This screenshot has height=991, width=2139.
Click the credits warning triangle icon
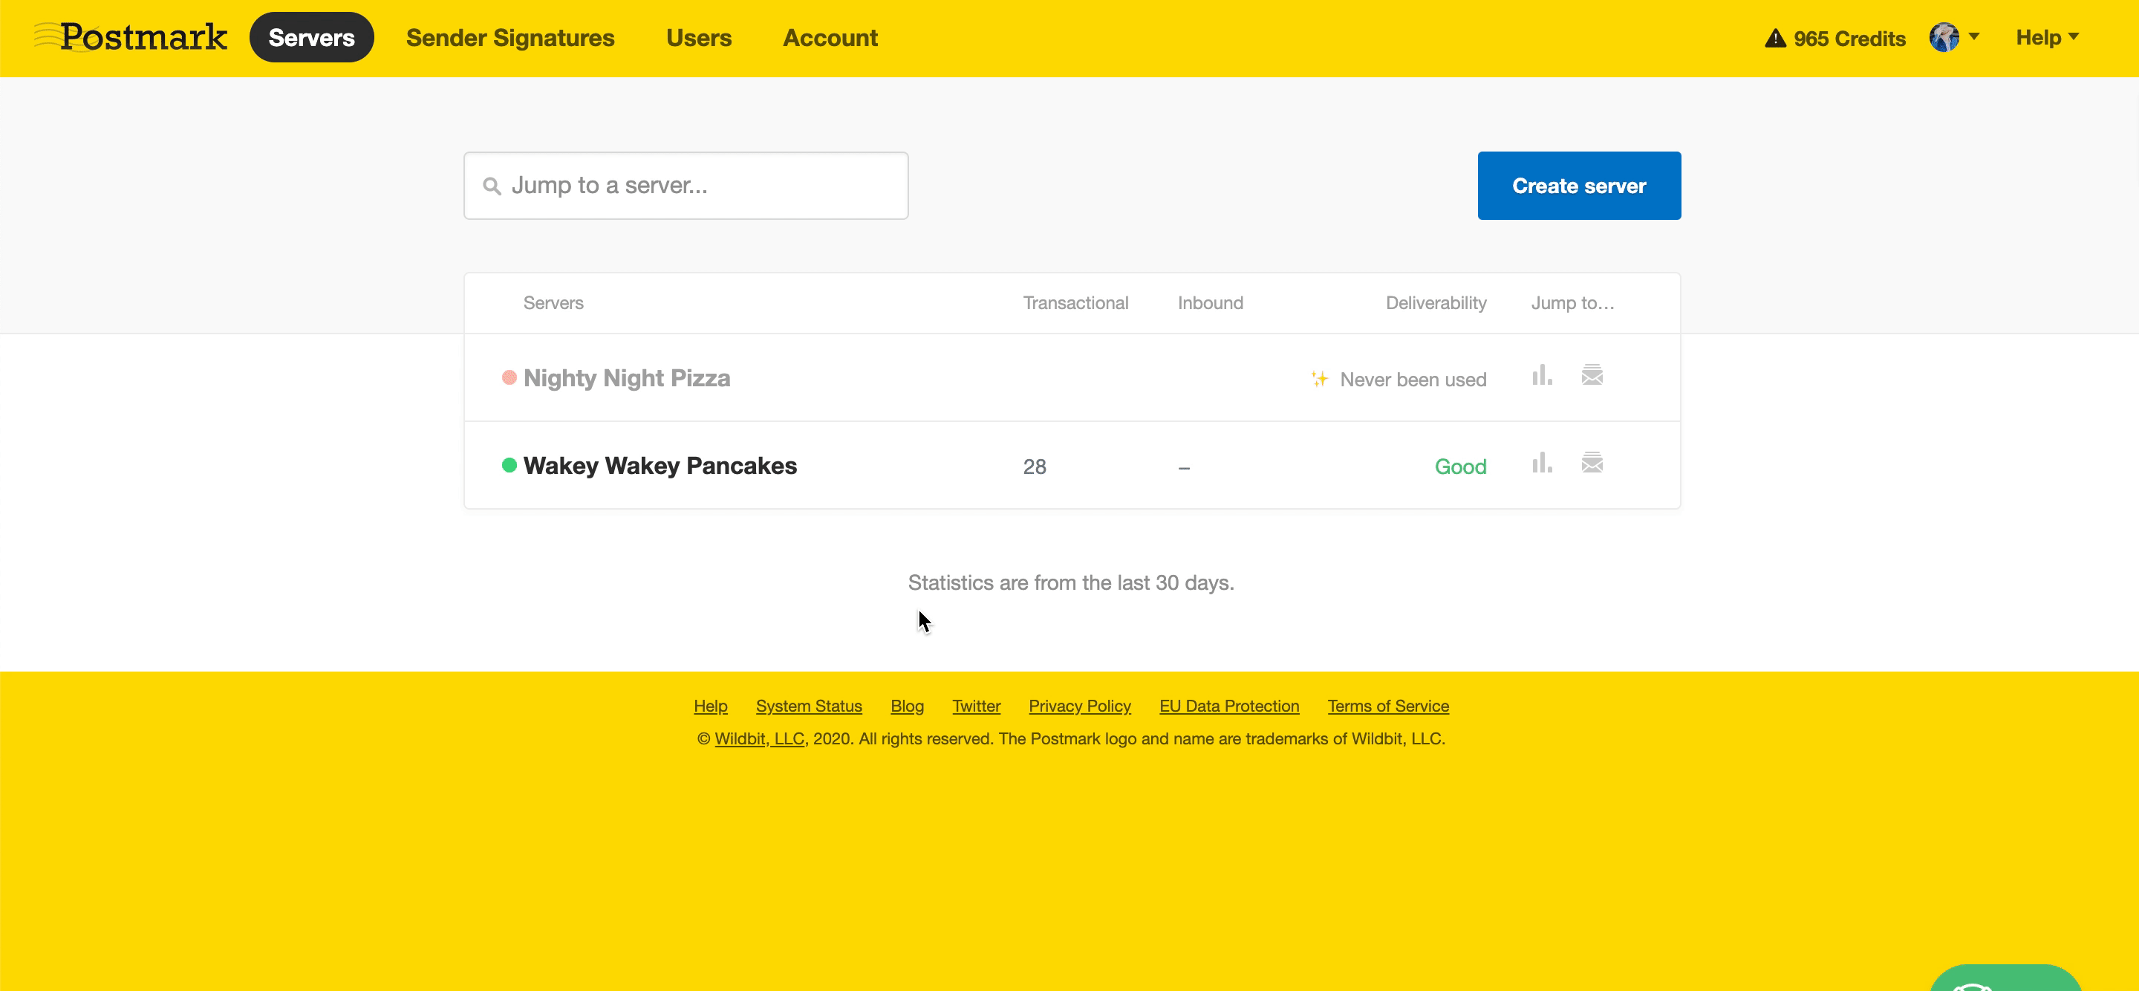click(1774, 38)
